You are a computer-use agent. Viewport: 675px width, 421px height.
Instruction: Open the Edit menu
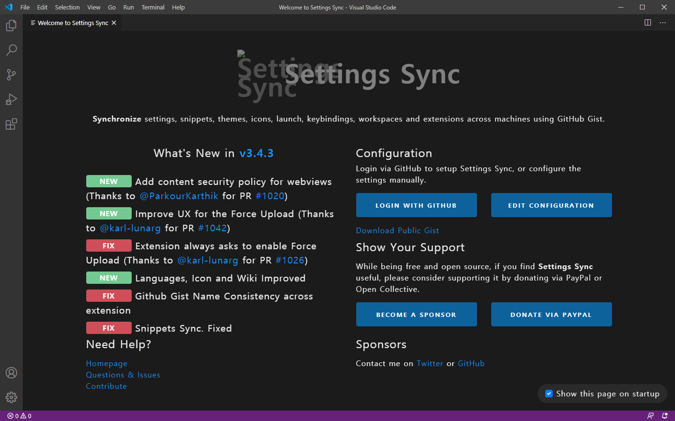pos(43,7)
